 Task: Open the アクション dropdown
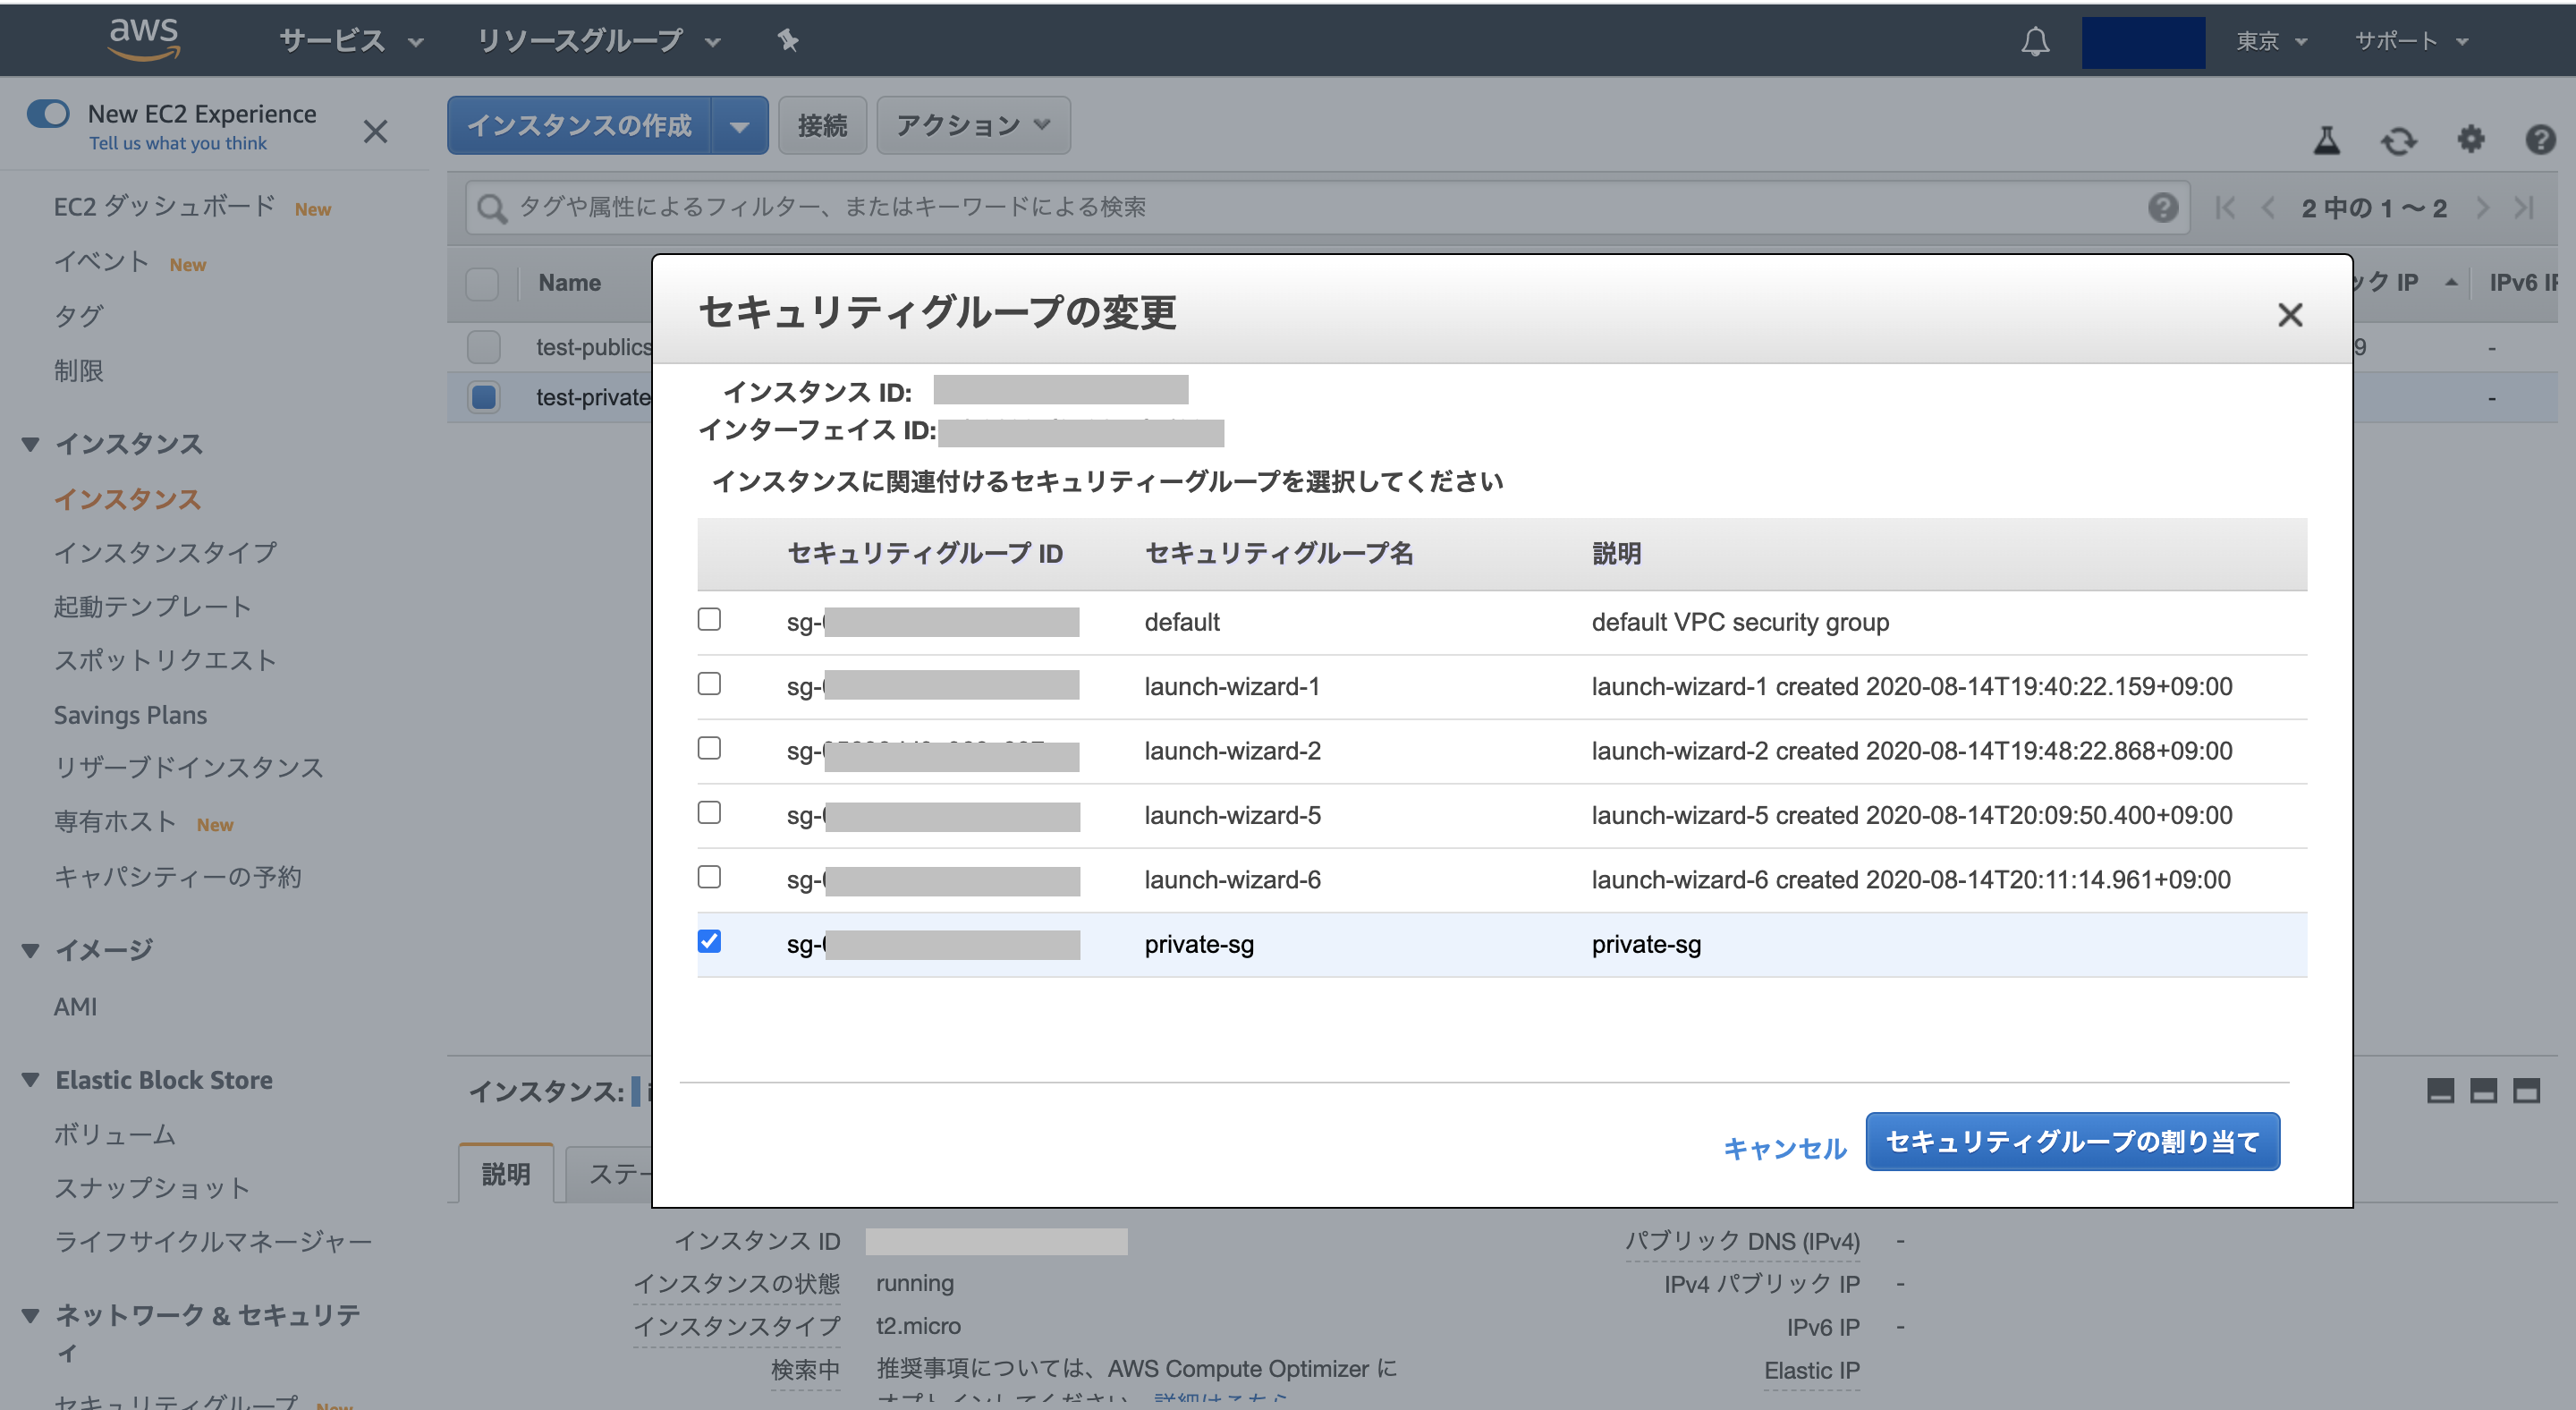972,125
